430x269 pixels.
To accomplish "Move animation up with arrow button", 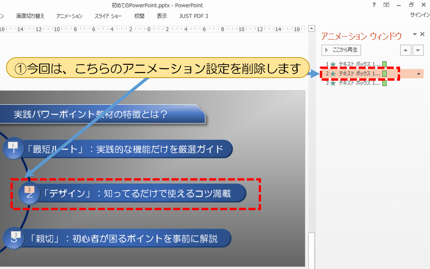I will tap(406, 50).
